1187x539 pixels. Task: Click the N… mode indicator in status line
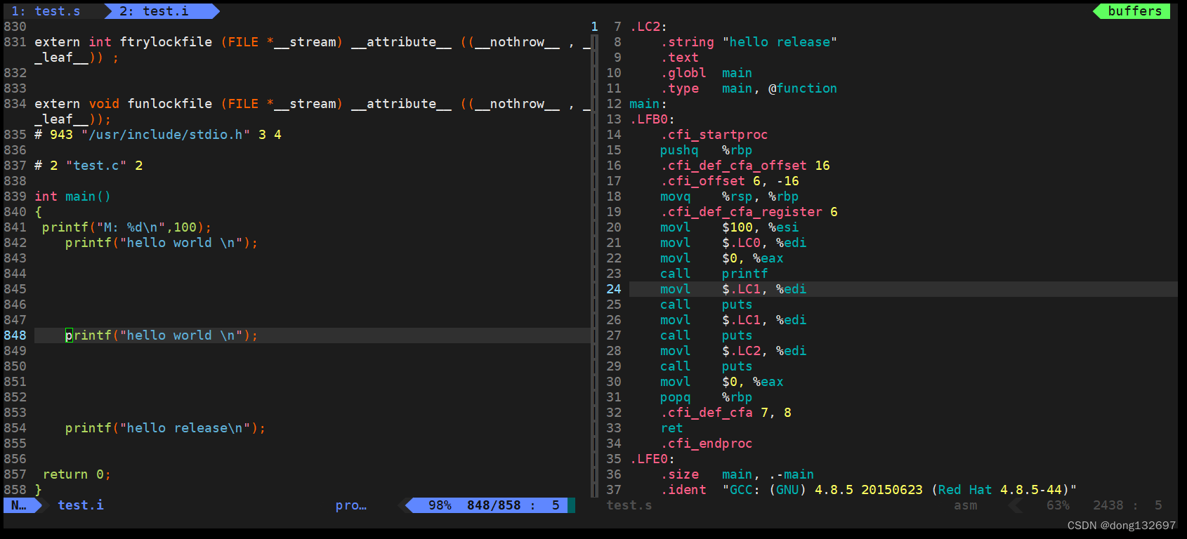[x=19, y=505]
